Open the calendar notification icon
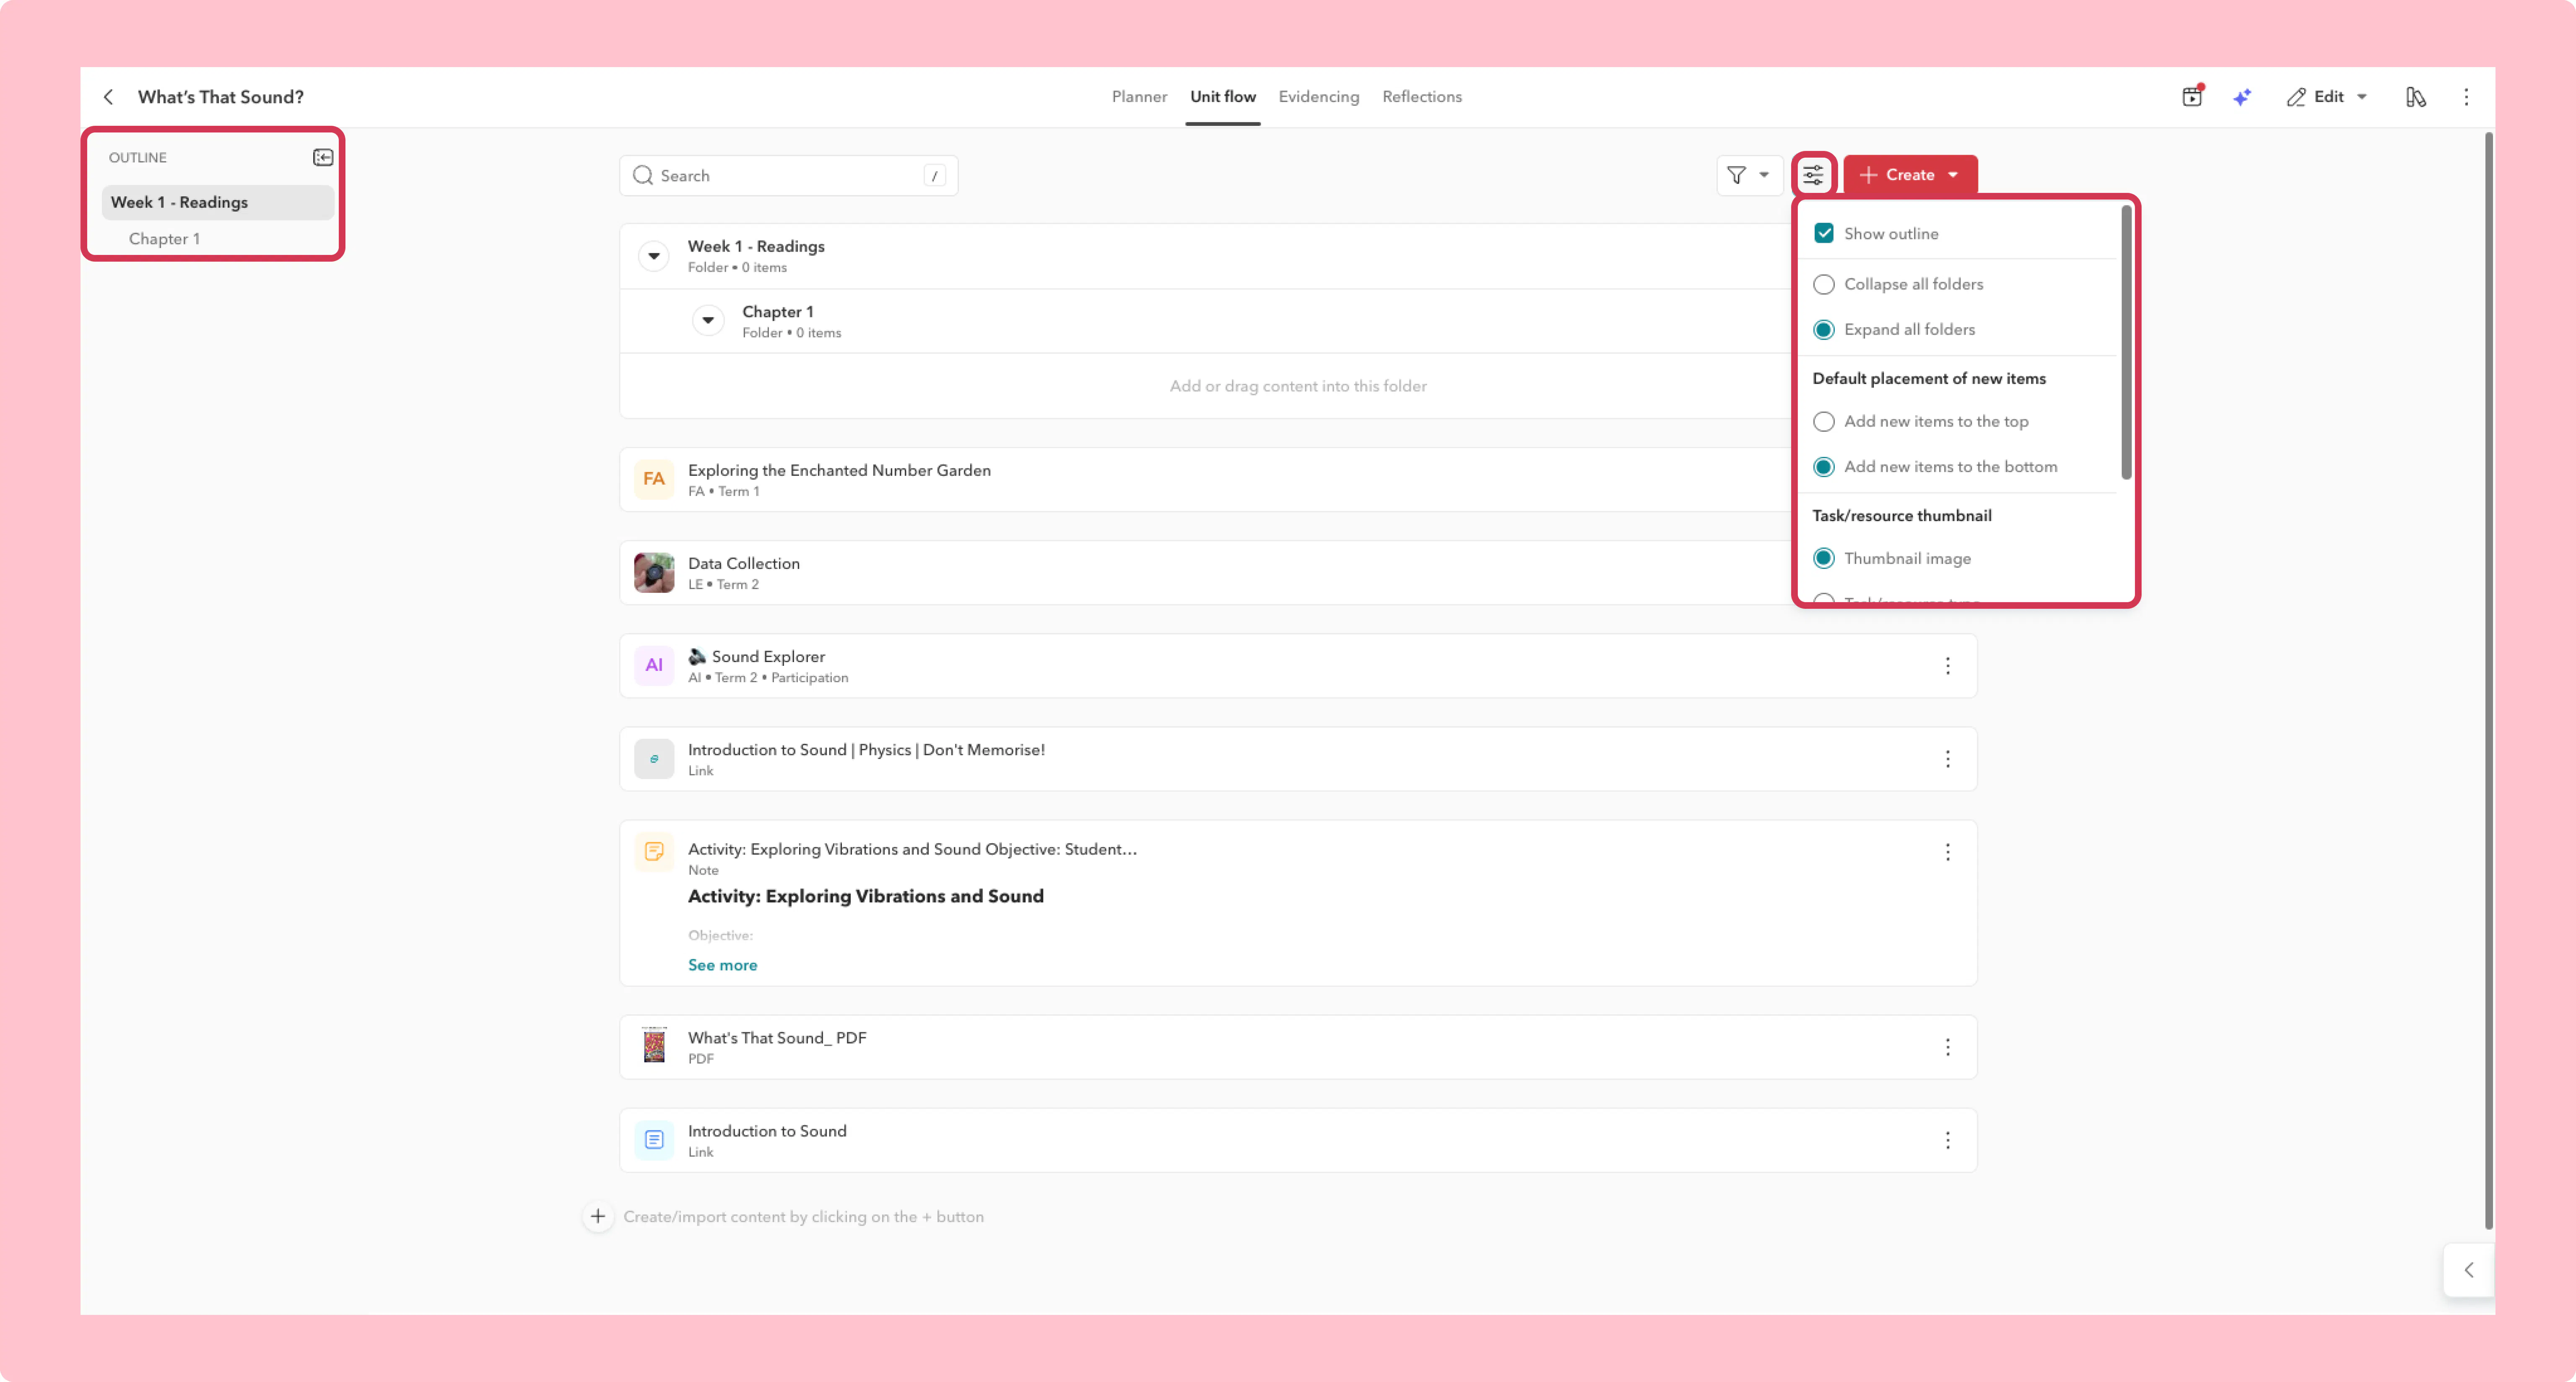The height and width of the screenshot is (1382, 2576). [2192, 96]
